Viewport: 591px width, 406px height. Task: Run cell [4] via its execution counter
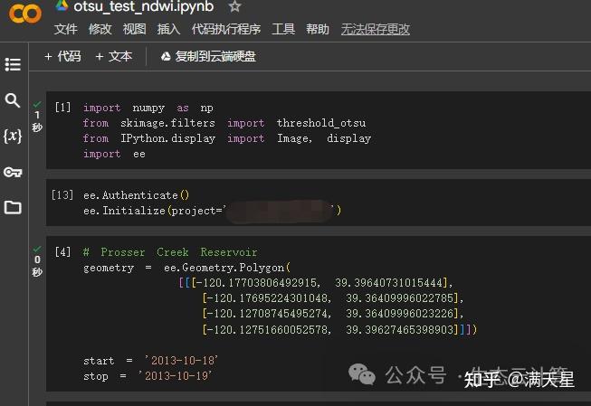click(62, 251)
